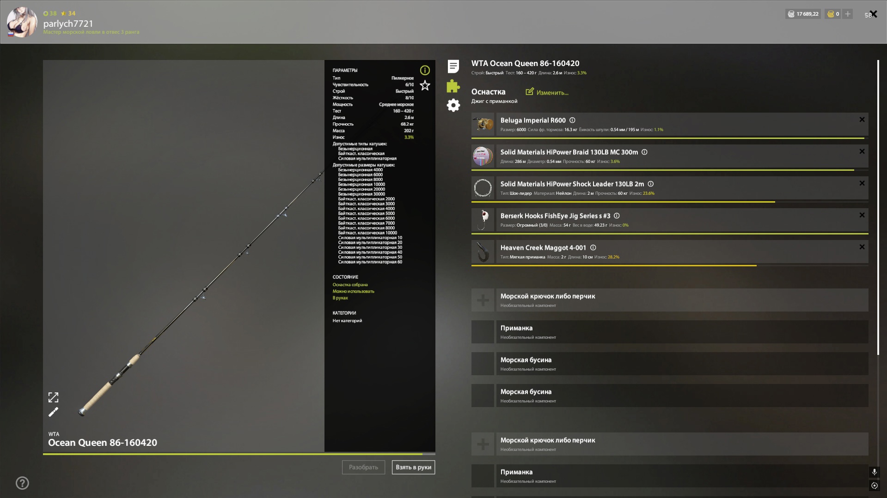Open the parlych7721 player avatar

[x=22, y=22]
